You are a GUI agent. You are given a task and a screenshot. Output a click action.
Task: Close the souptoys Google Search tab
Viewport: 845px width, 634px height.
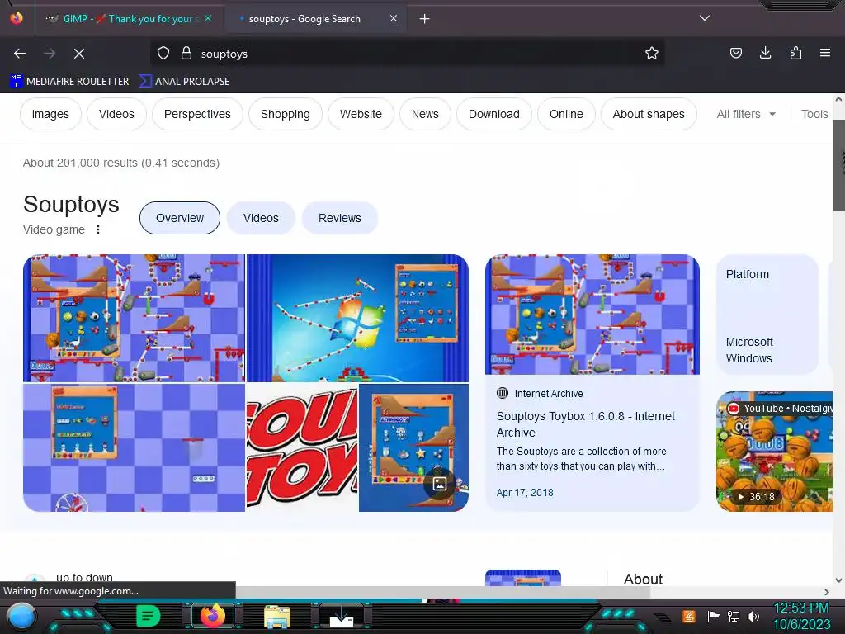click(394, 18)
